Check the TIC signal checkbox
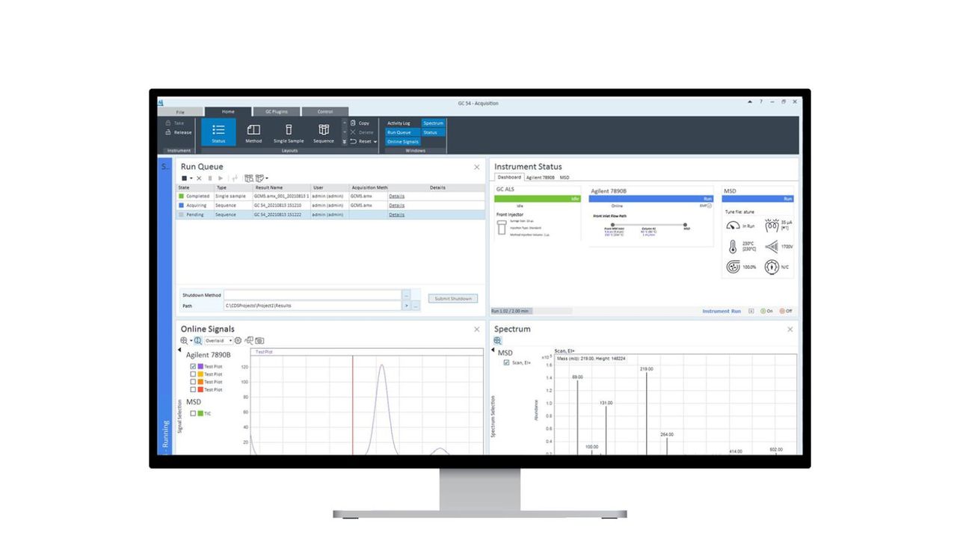Image resolution: width=957 pixels, height=538 pixels. point(193,413)
